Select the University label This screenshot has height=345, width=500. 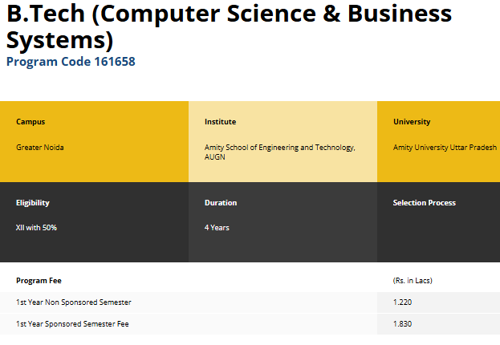(x=412, y=122)
